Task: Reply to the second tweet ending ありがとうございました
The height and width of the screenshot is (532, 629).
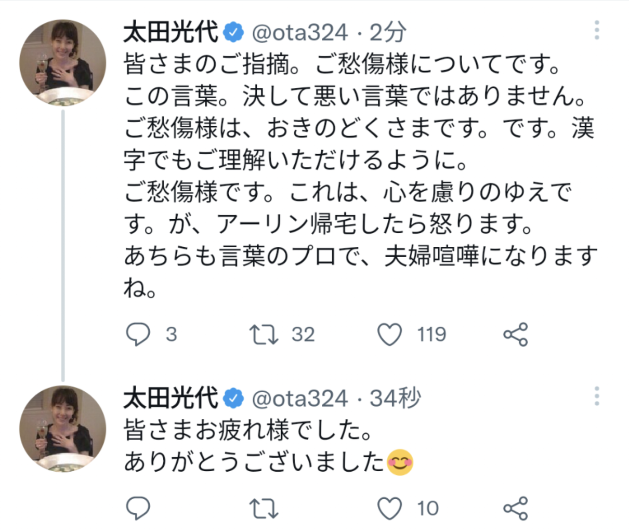Action: [138, 508]
